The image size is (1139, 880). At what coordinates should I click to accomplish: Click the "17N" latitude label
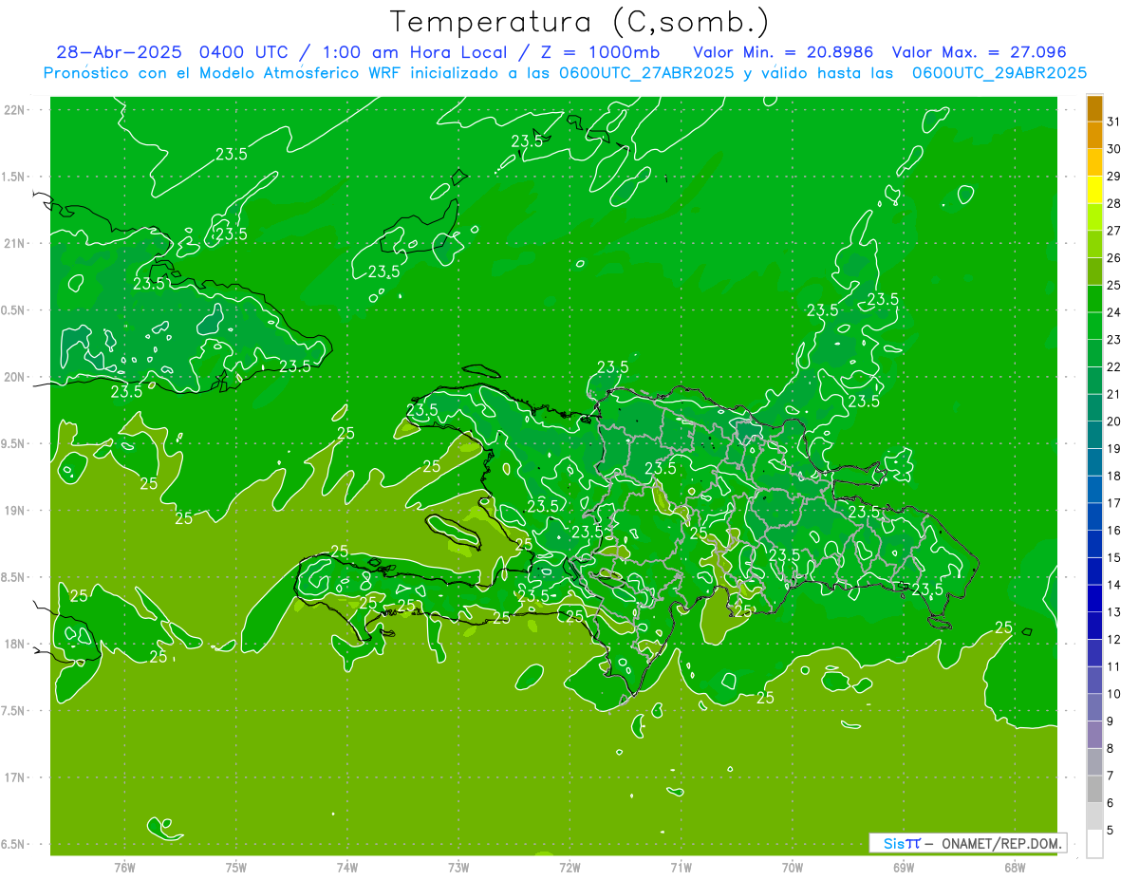point(15,777)
